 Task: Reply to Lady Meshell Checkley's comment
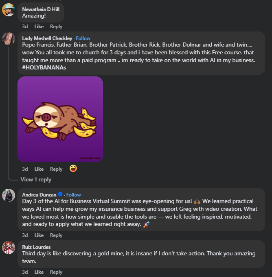pos(56,169)
